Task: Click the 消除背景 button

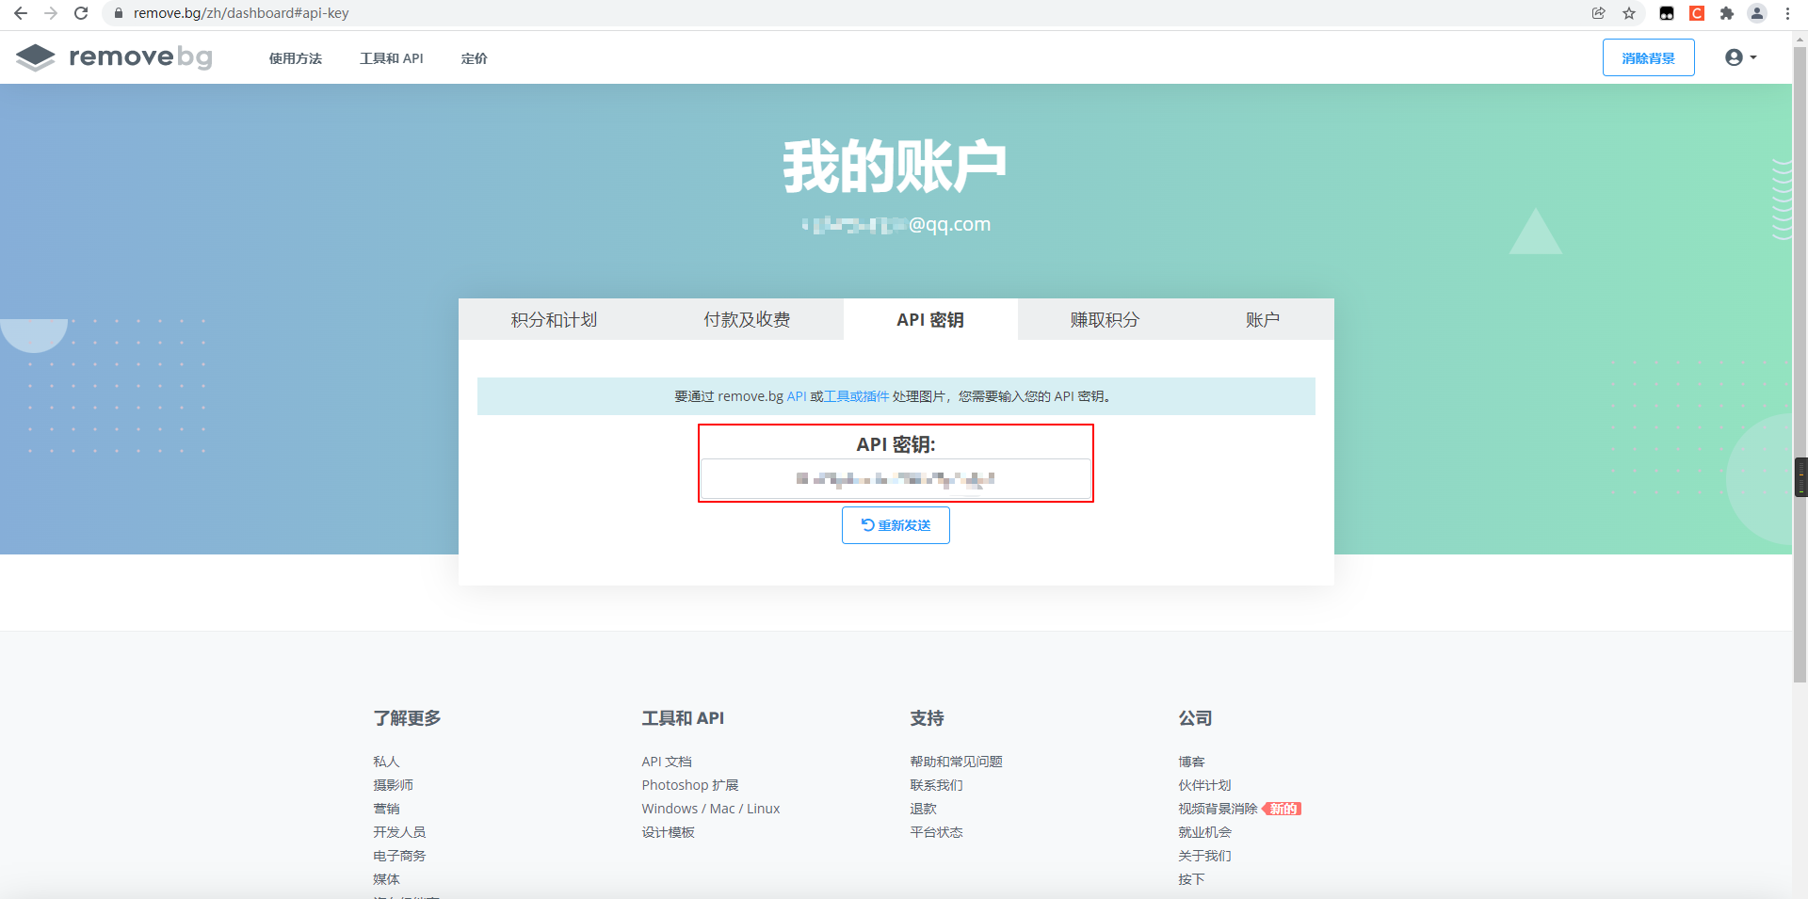Action: point(1648,57)
